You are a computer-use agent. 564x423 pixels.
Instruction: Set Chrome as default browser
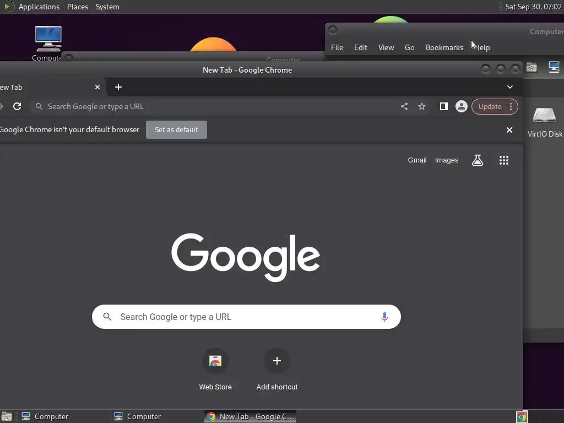tap(176, 130)
